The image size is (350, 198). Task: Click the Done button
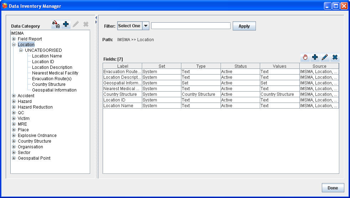pyautogui.click(x=333, y=188)
